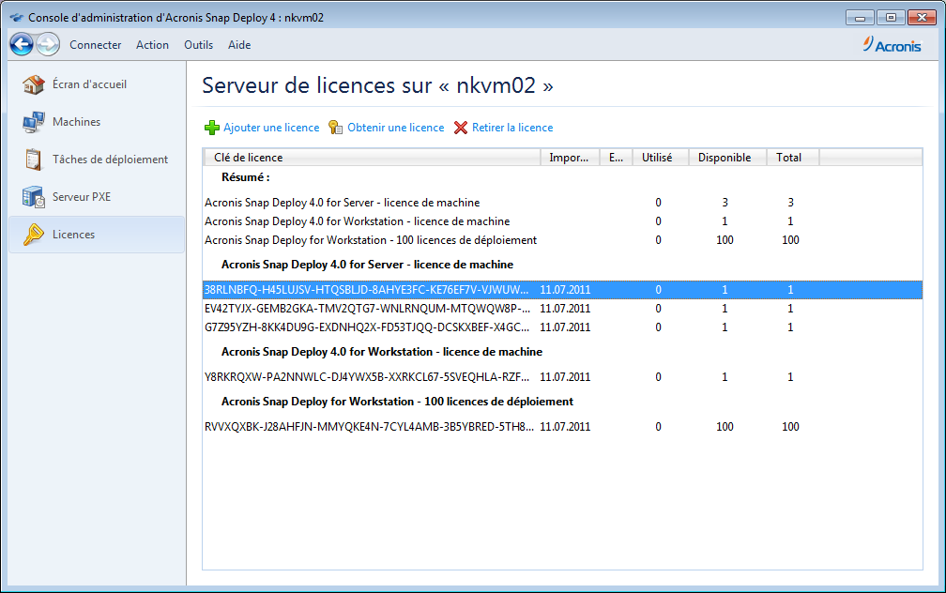Click the Licences key icon
This screenshot has height=593, width=946.
click(34, 235)
